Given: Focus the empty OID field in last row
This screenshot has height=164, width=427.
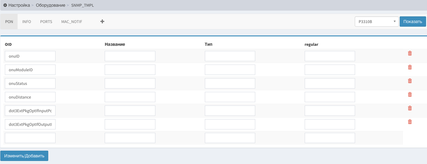Looking at the screenshot, I should (30, 138).
